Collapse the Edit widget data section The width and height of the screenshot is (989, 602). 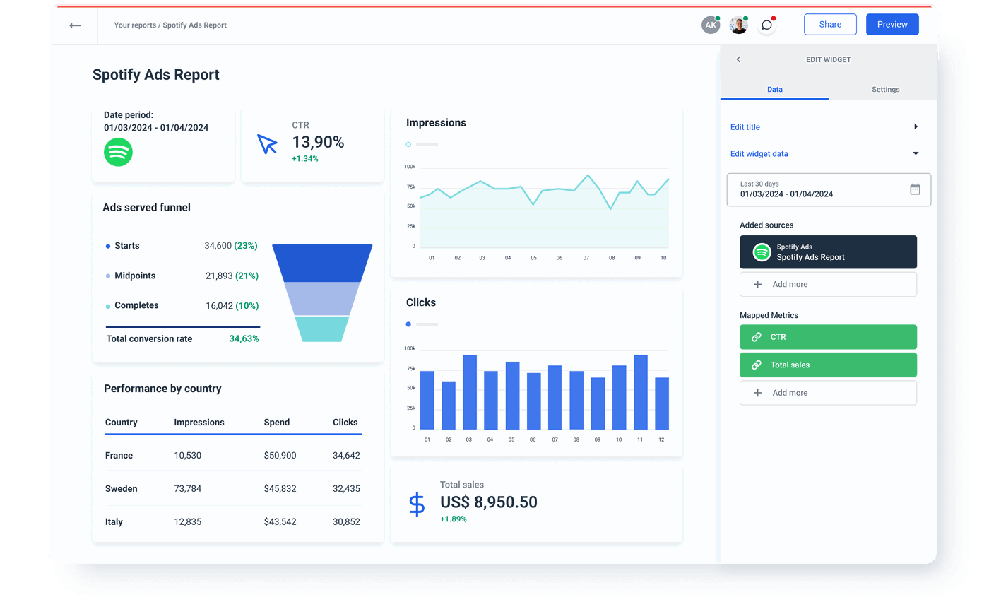coord(916,153)
